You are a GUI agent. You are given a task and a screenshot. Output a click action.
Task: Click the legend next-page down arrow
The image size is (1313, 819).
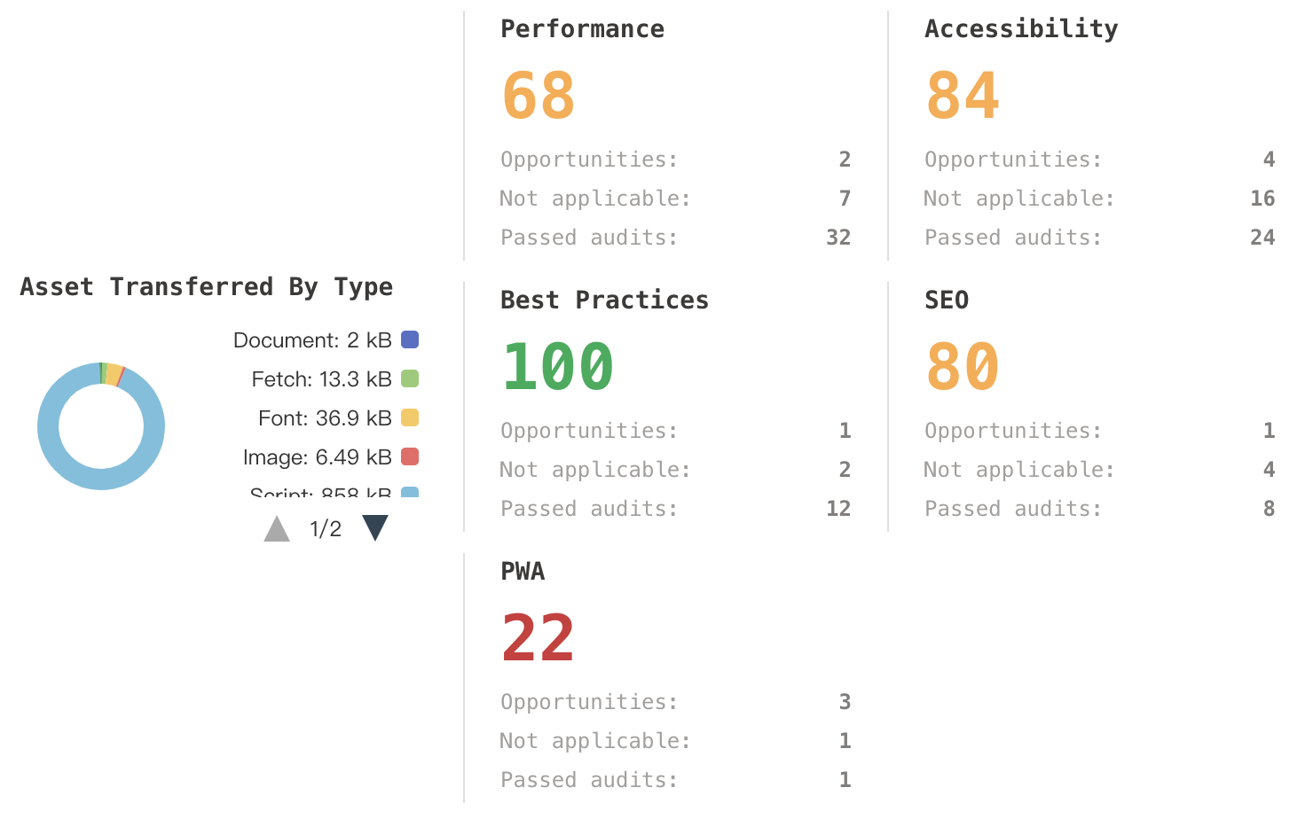click(375, 528)
